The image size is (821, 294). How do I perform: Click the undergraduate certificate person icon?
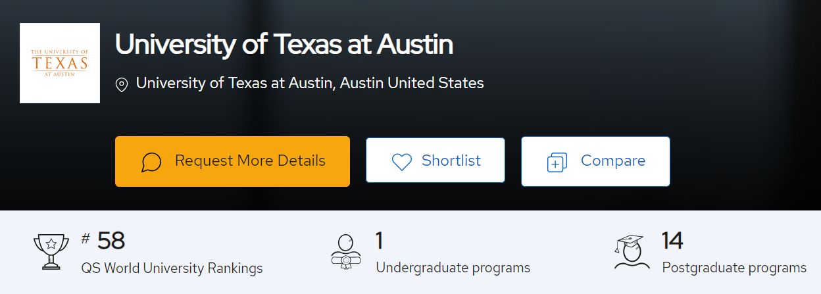click(x=346, y=252)
